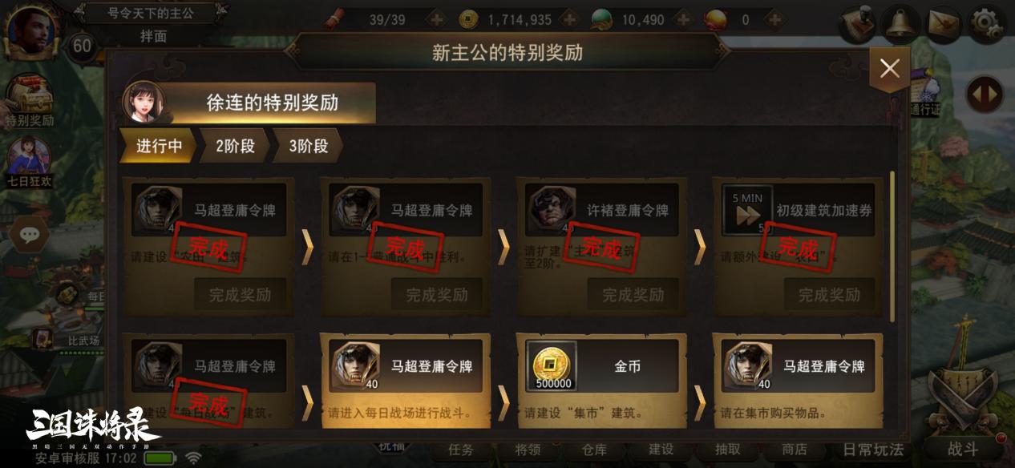Add stamina scrolls with plus button
Screen dimensions: 1015x468
point(435,20)
